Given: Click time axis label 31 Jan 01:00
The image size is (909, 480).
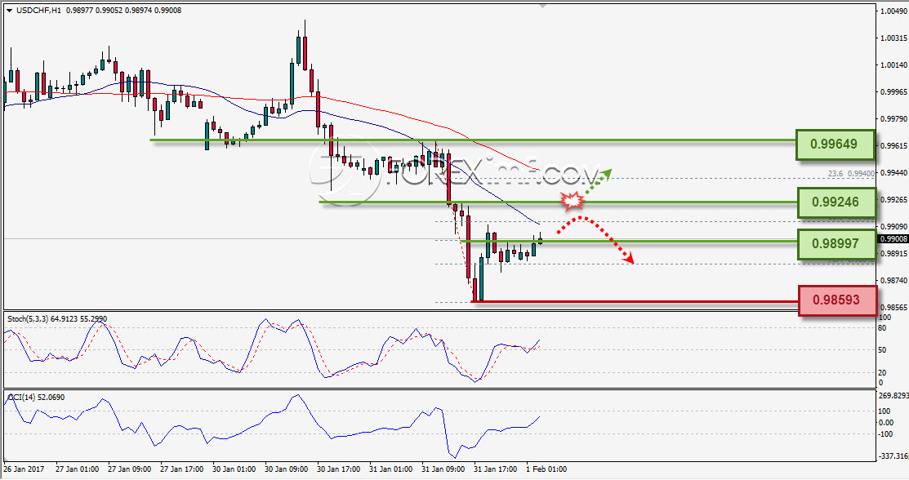Looking at the screenshot, I should point(390,469).
